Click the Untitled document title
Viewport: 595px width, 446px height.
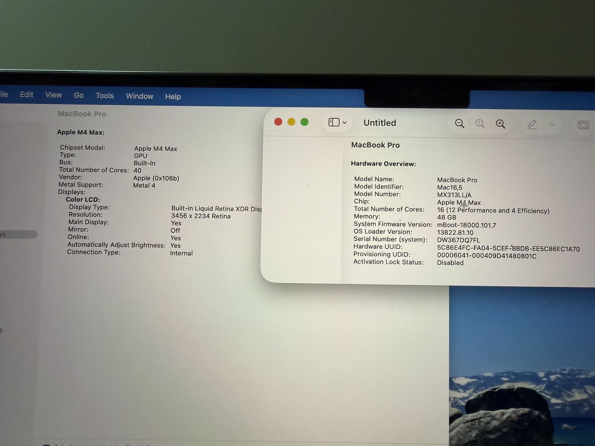click(380, 123)
